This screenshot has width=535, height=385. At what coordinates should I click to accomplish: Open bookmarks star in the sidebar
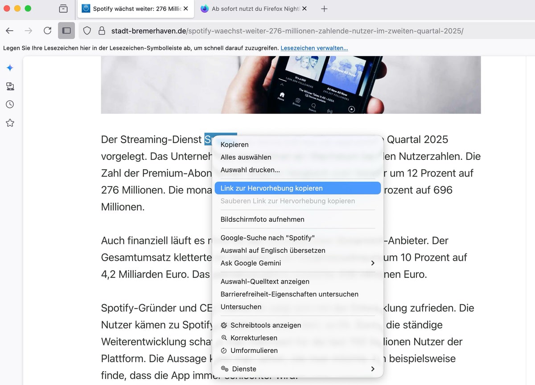tap(10, 123)
